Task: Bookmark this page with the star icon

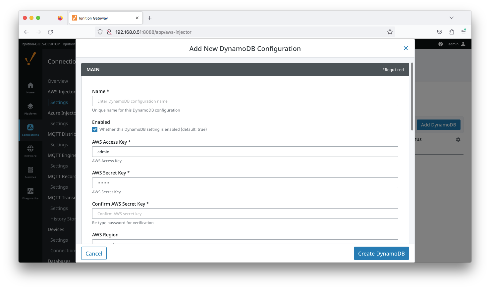Action: (390, 32)
